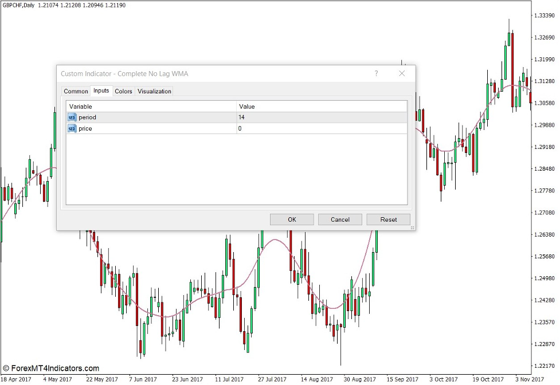Click the Variable column header
Viewport: 560px width, 385px height.
[x=80, y=107]
